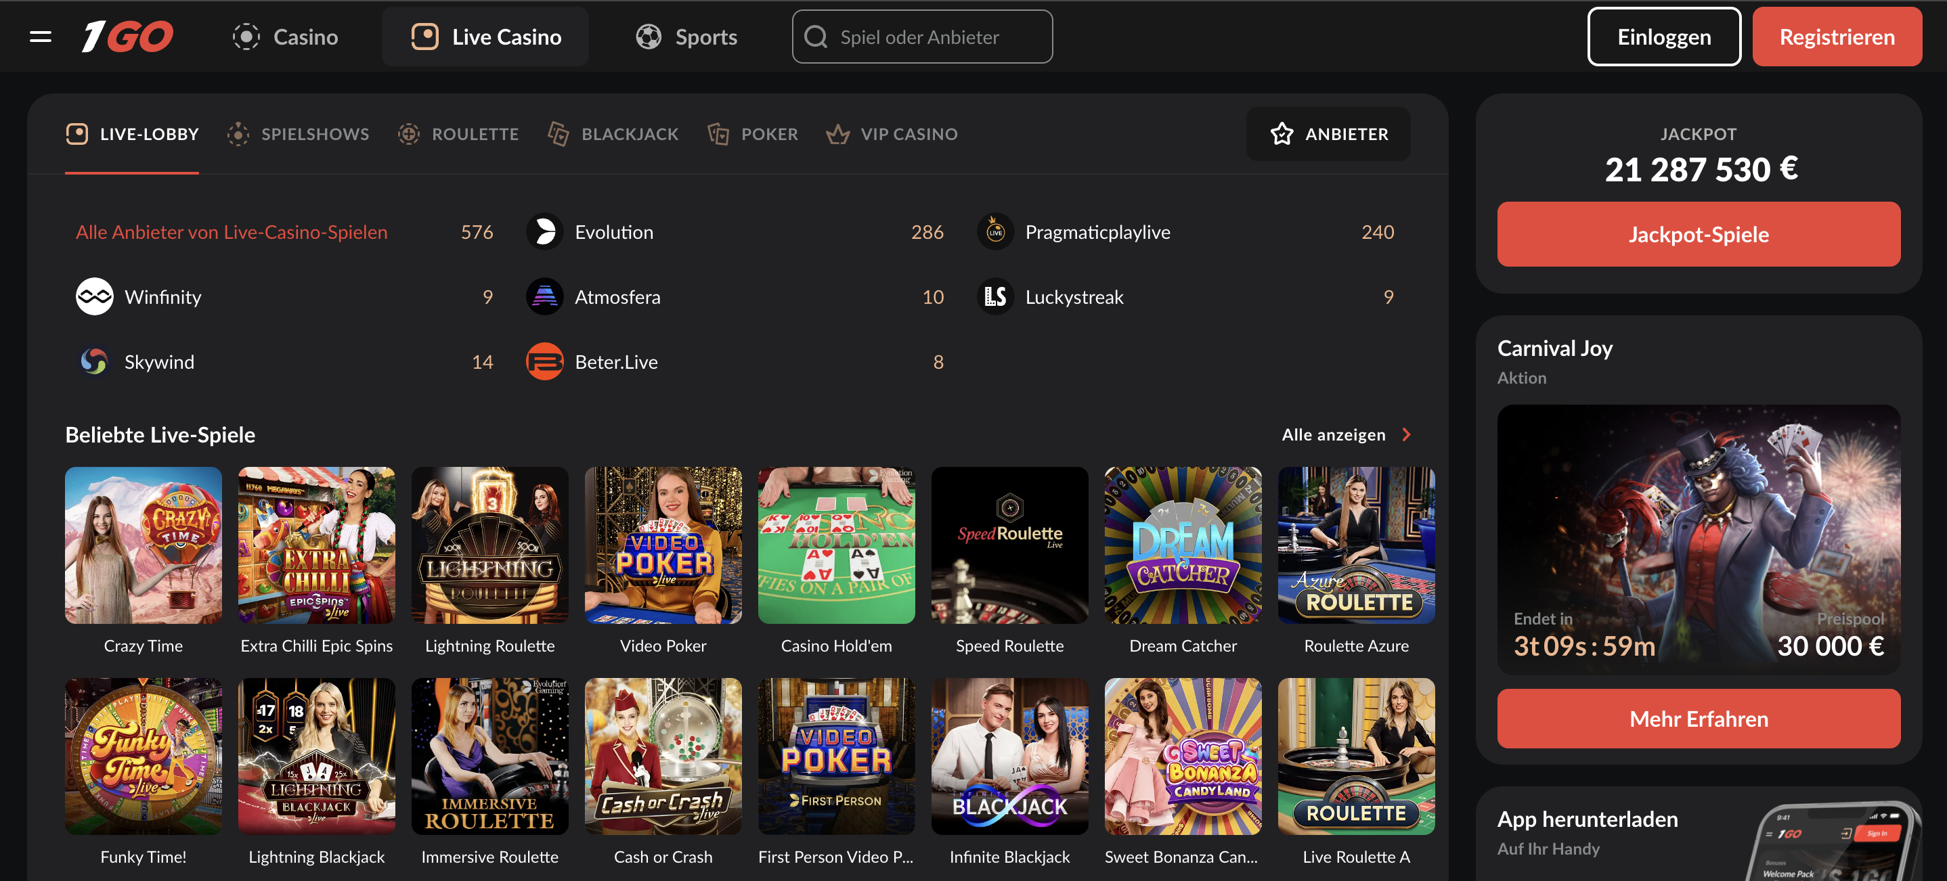Screen dimensions: 1947x881
Task: Click the Atmosfera provider logo
Action: (x=544, y=297)
